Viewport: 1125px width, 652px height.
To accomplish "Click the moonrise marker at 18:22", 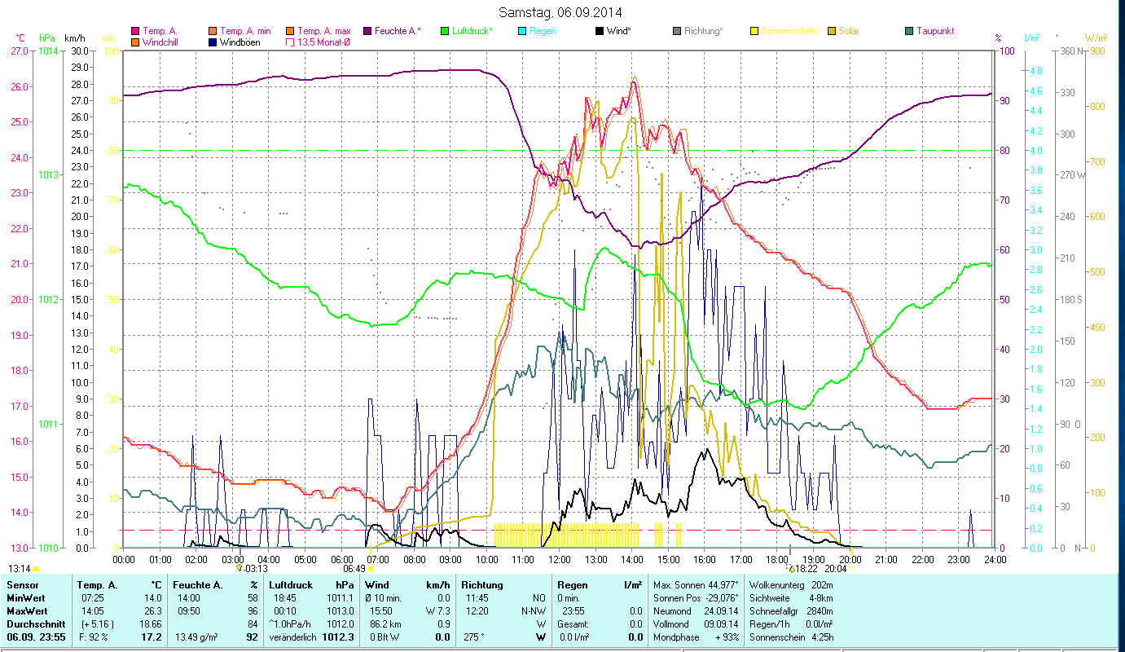I will tap(791, 569).
